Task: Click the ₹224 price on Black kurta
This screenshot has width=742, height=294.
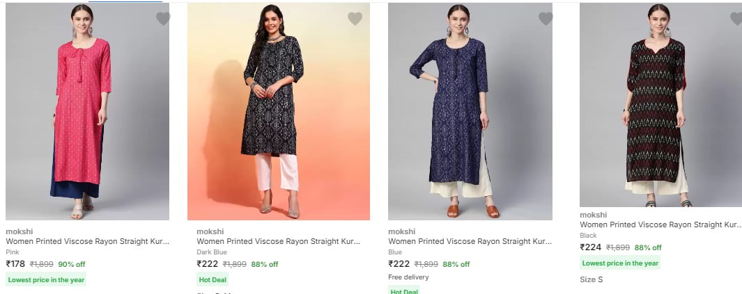Action: click(x=590, y=247)
